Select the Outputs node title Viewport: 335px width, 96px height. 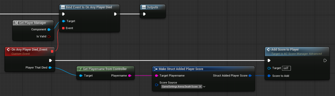coord(152,7)
